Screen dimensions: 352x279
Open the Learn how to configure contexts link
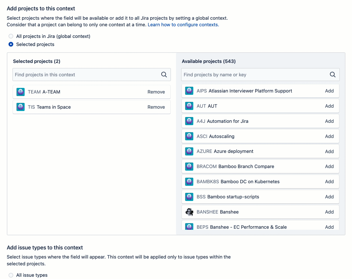(183, 25)
